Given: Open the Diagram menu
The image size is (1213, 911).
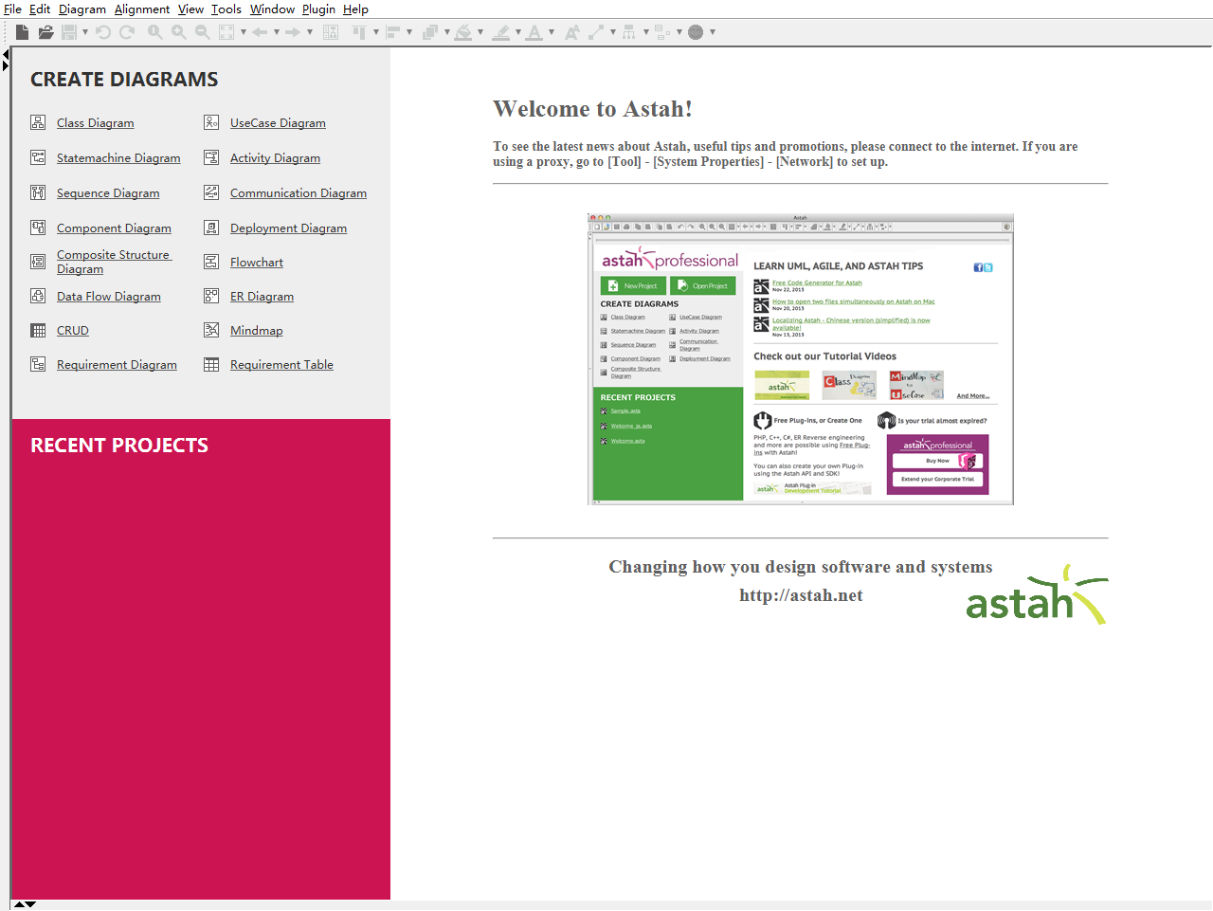Looking at the screenshot, I should click(82, 9).
